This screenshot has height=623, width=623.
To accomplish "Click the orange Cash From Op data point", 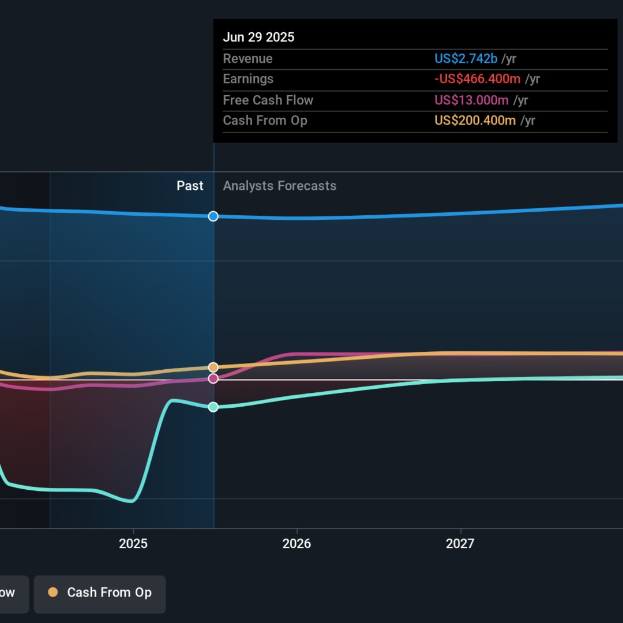I will tap(213, 367).
